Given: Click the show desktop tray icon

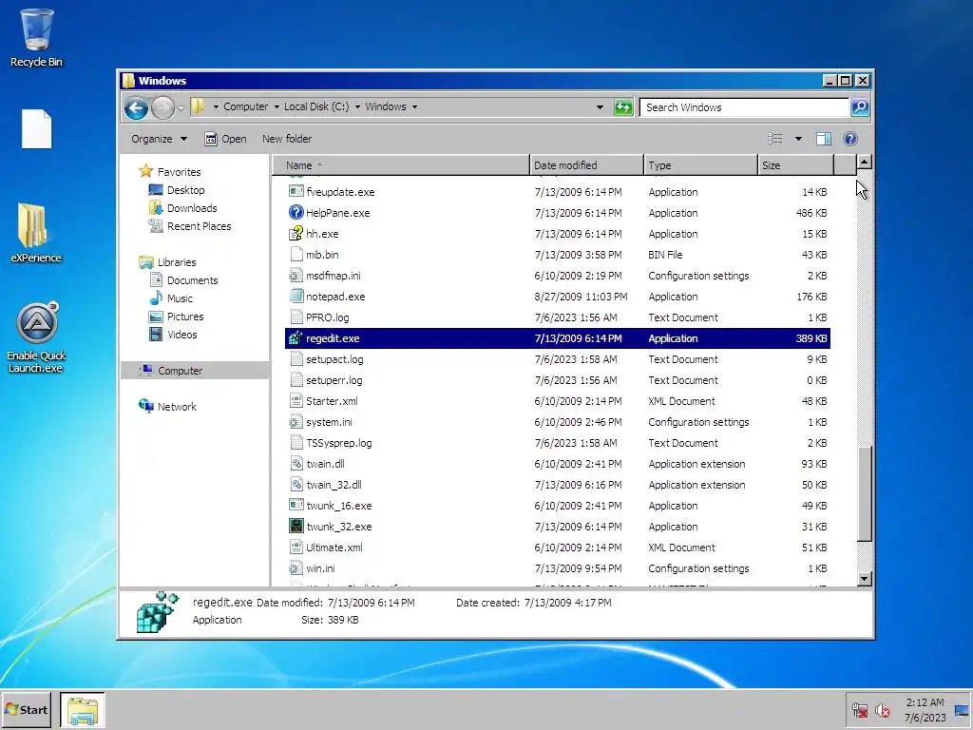Looking at the screenshot, I should point(962,710).
